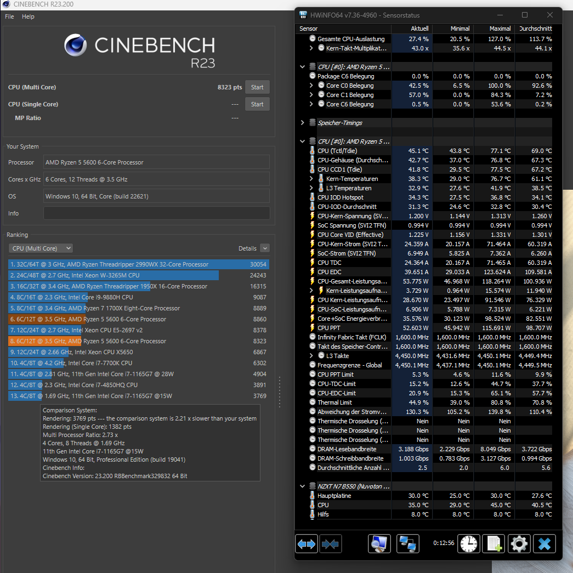573x573 pixels.
Task: Click the orange Ryzen 5 5600 8323 bar
Action: [44, 341]
